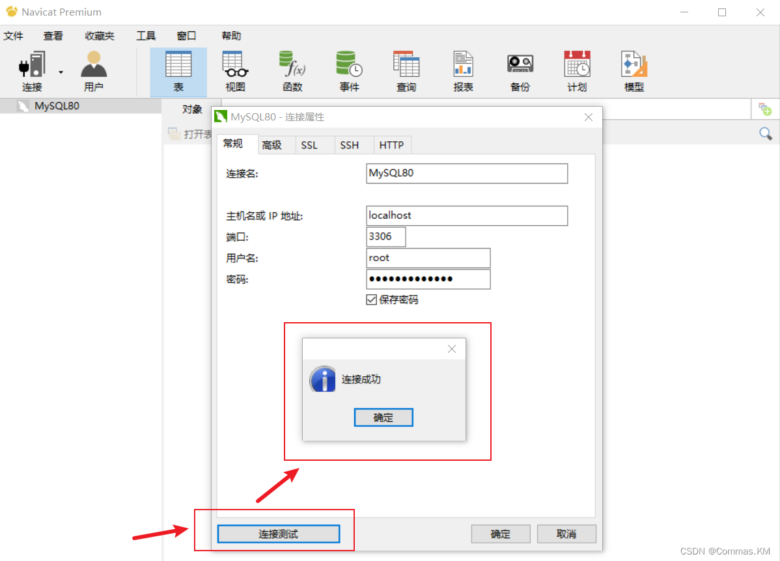Open the Connection (连接) toolbar icon
This screenshot has width=780, height=561.
(33, 72)
